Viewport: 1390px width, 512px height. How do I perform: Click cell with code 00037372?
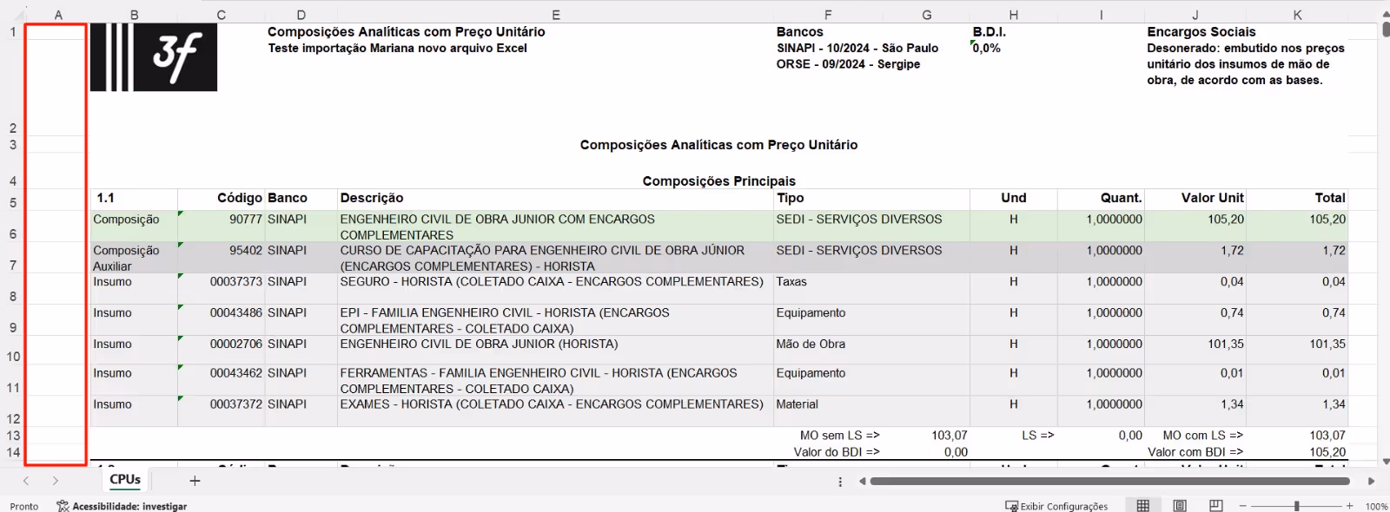[x=222, y=411]
